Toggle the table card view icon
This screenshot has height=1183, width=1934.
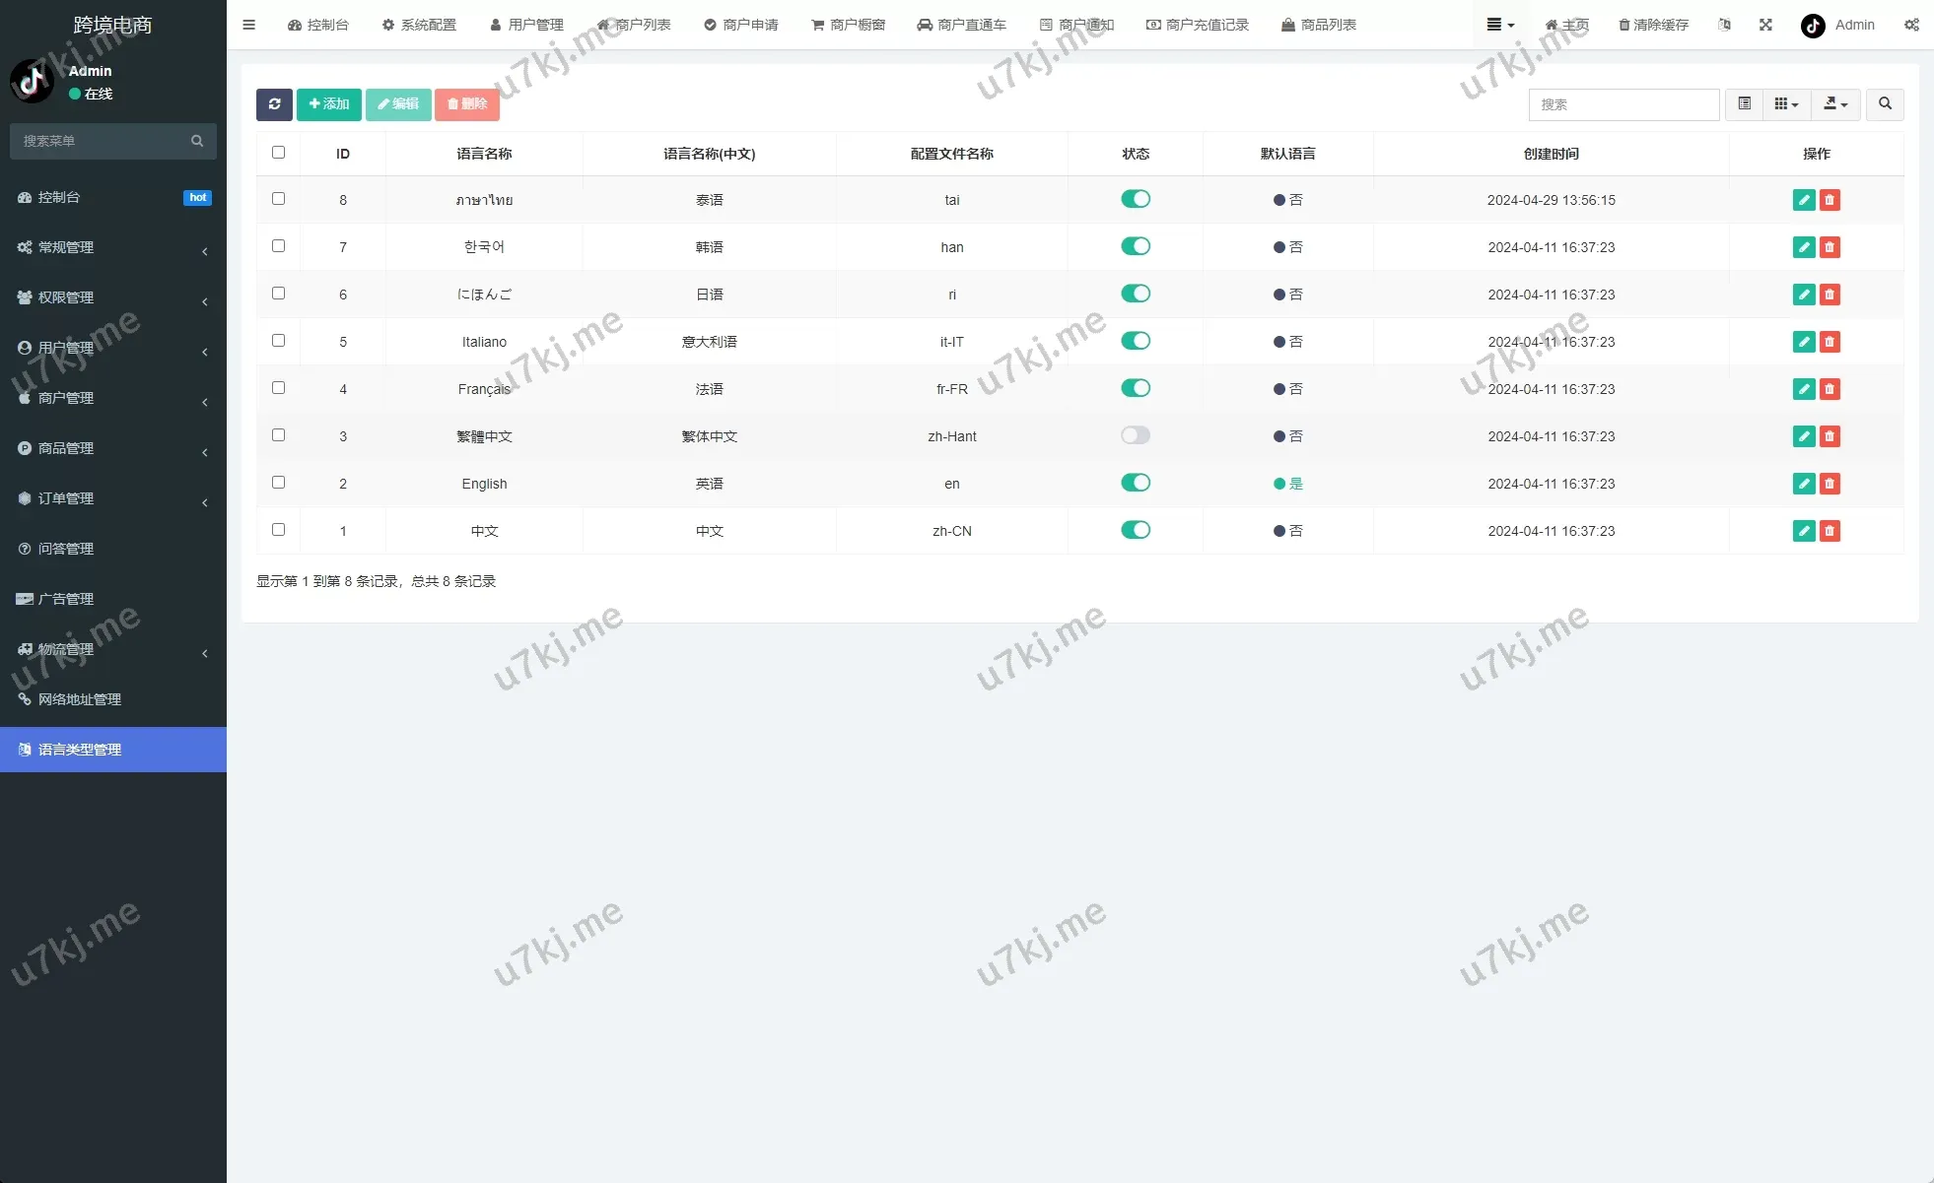(1744, 104)
